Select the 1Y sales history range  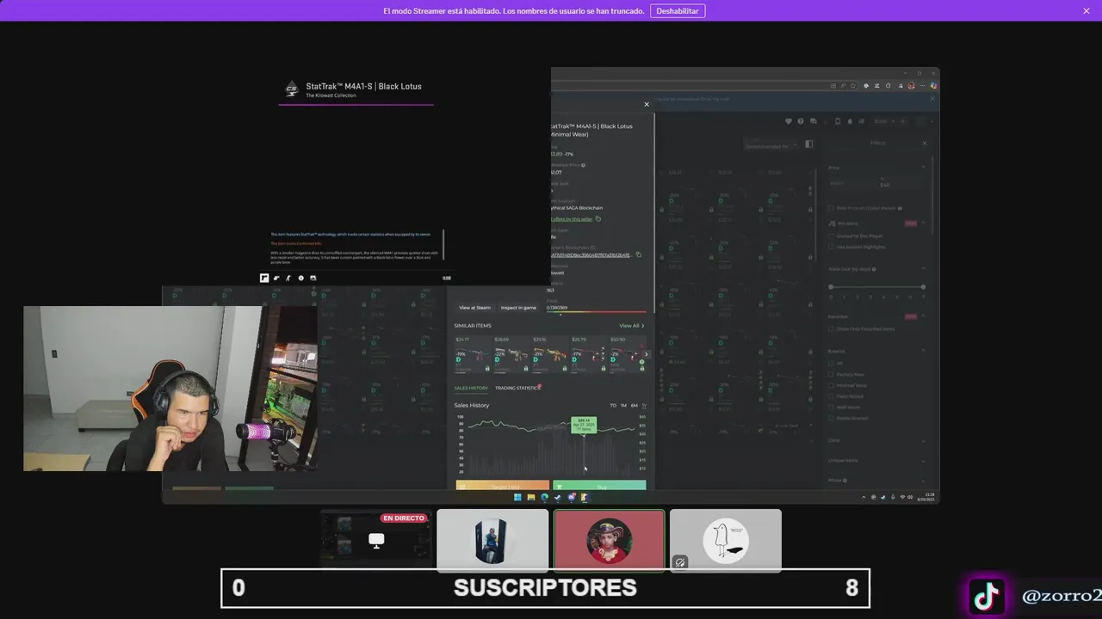pyautogui.click(x=643, y=406)
